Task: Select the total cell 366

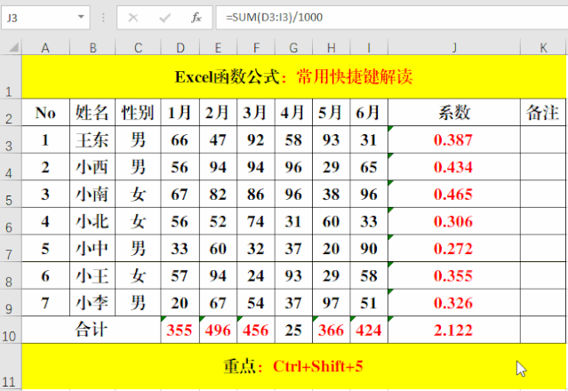Action: coord(331,330)
